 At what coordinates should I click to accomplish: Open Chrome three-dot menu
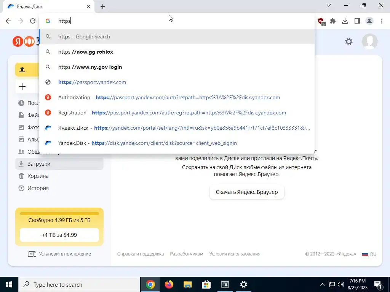point(382,21)
